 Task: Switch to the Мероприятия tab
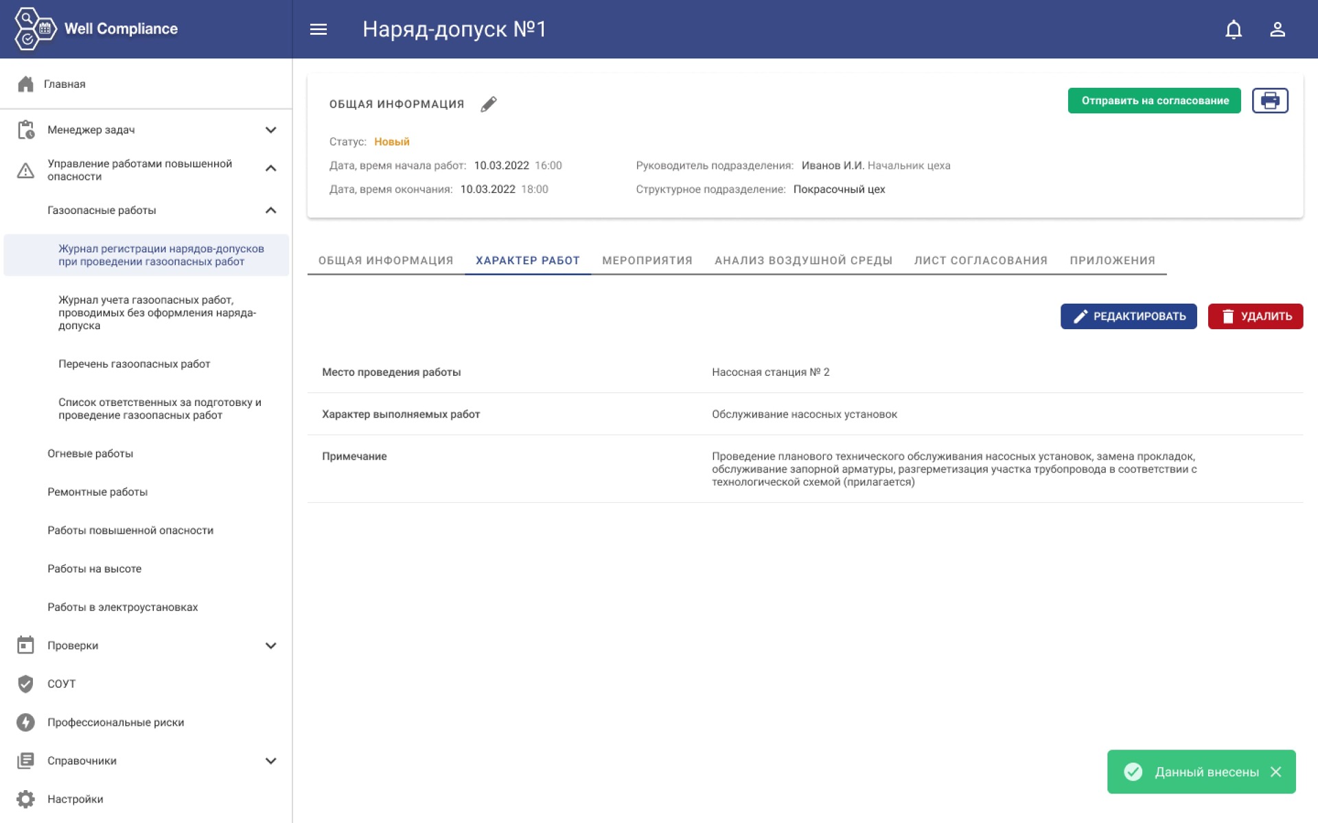647,261
